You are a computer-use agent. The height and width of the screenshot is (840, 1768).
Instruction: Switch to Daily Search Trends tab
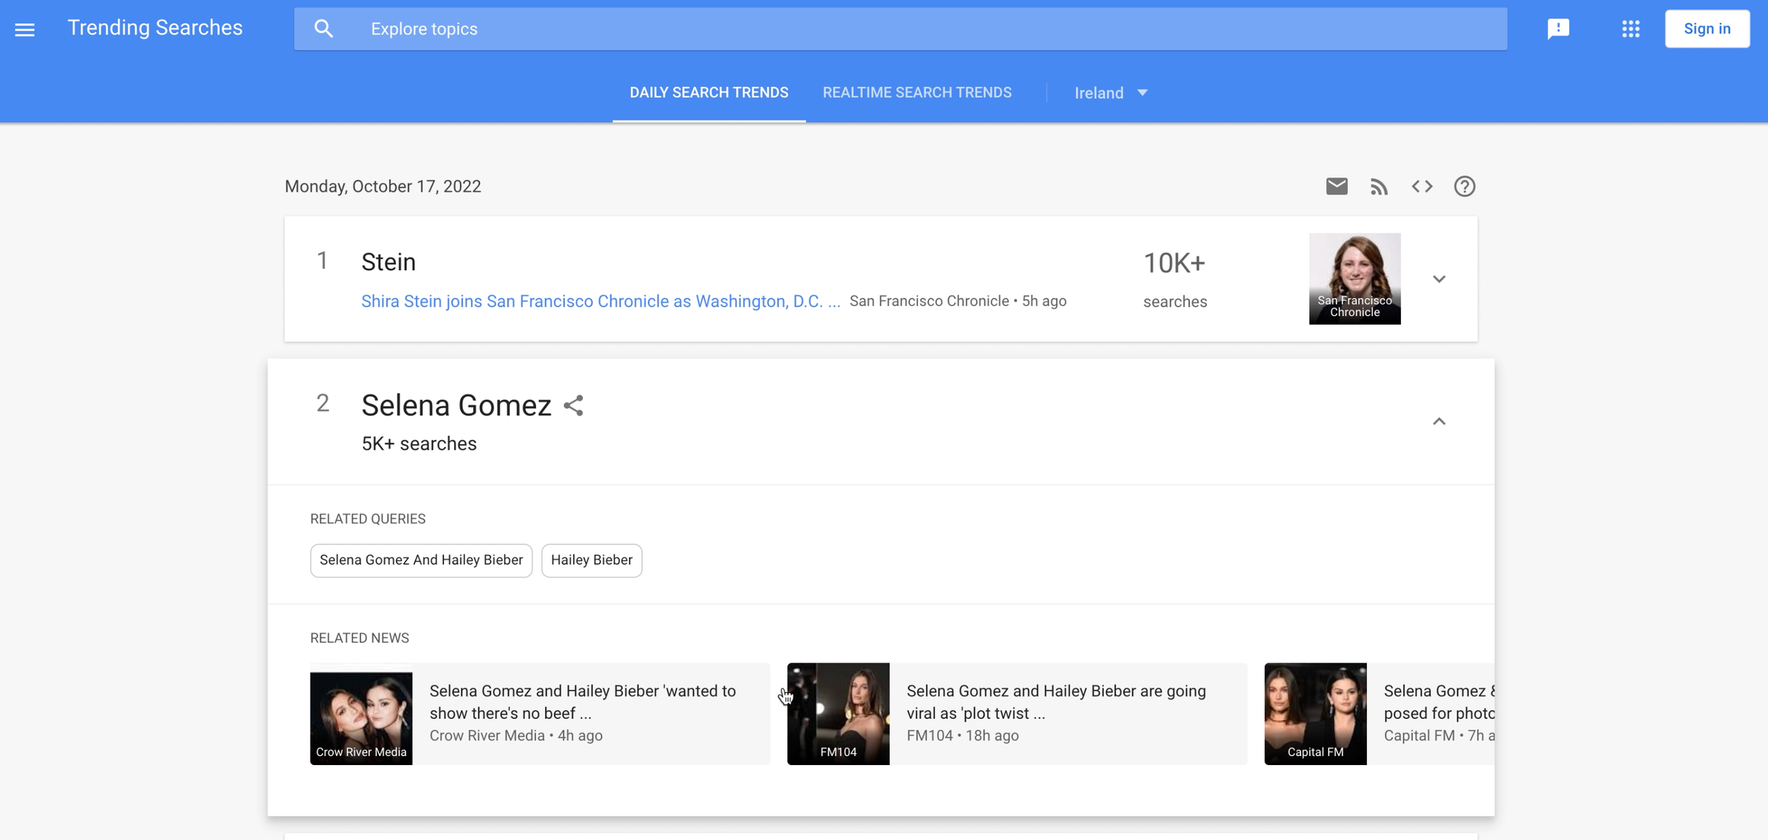pyautogui.click(x=709, y=93)
